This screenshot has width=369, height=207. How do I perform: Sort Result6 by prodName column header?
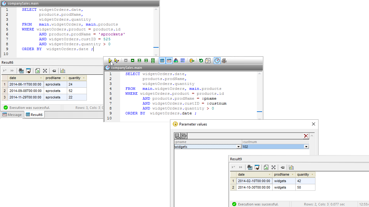(55, 78)
